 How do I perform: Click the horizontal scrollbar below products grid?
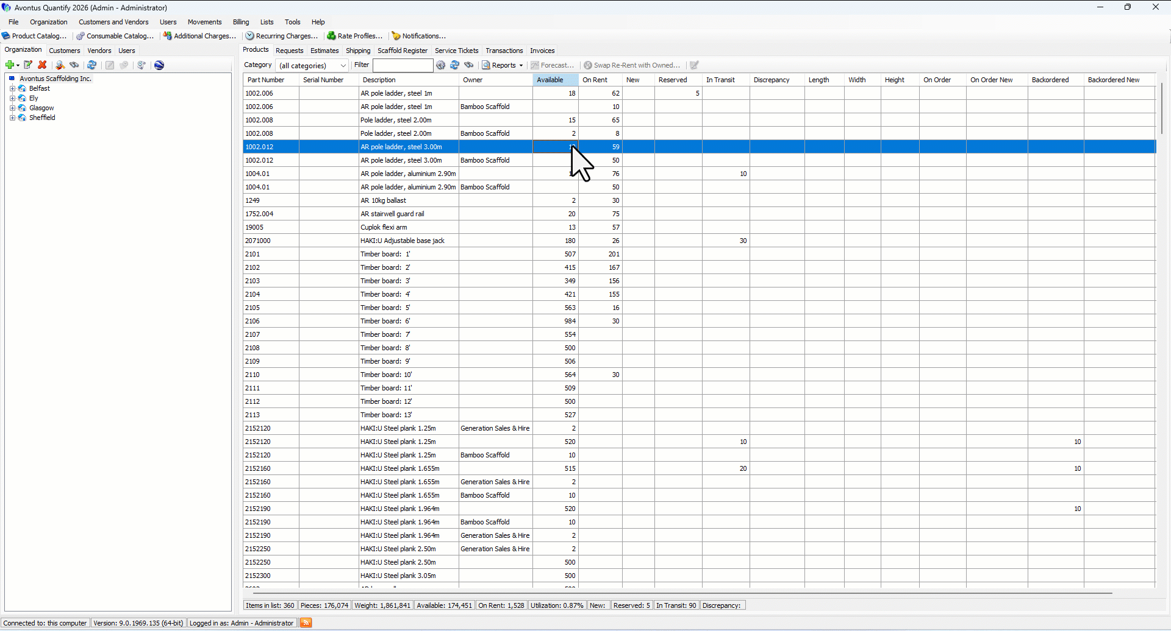[682, 593]
